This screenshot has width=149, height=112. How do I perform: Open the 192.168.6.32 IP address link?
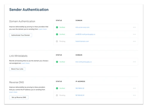click(80, 88)
